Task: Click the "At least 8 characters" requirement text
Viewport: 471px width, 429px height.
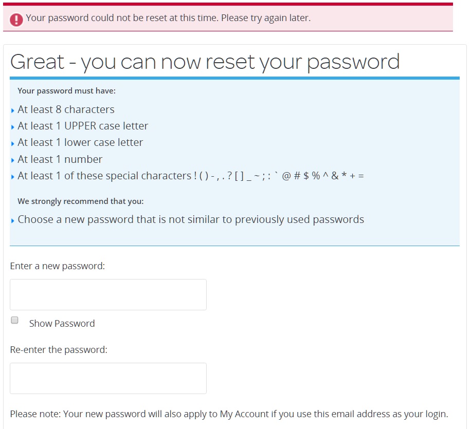Action: click(66, 109)
